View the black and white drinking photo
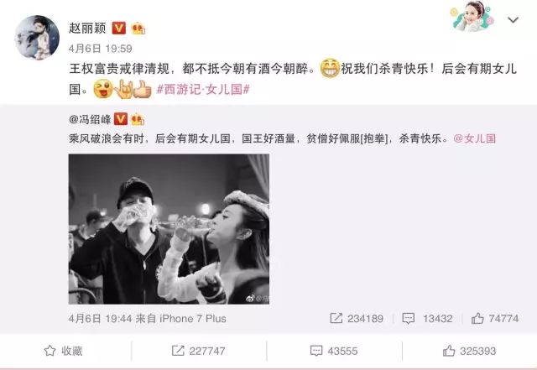 [169, 229]
